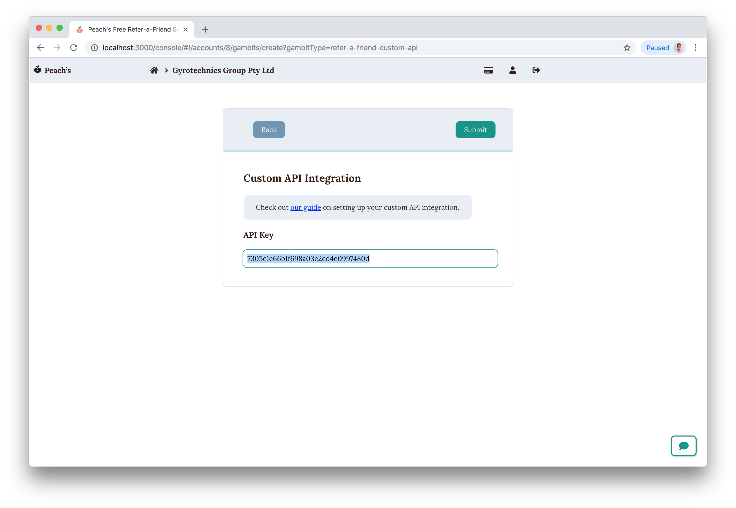Open the user profile icon
The width and height of the screenshot is (736, 508).
pyautogui.click(x=512, y=70)
